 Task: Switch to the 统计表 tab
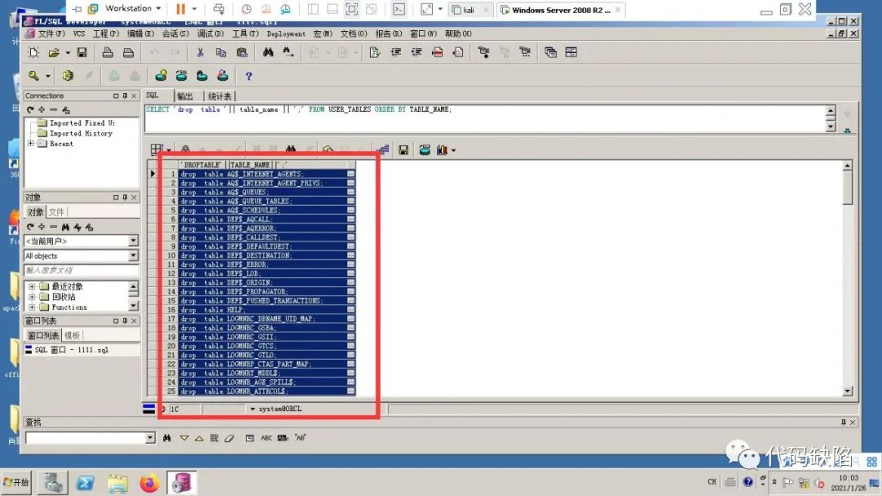220,96
